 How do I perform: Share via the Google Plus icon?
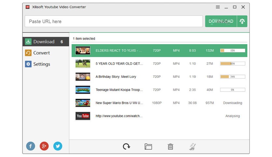pos(44,146)
